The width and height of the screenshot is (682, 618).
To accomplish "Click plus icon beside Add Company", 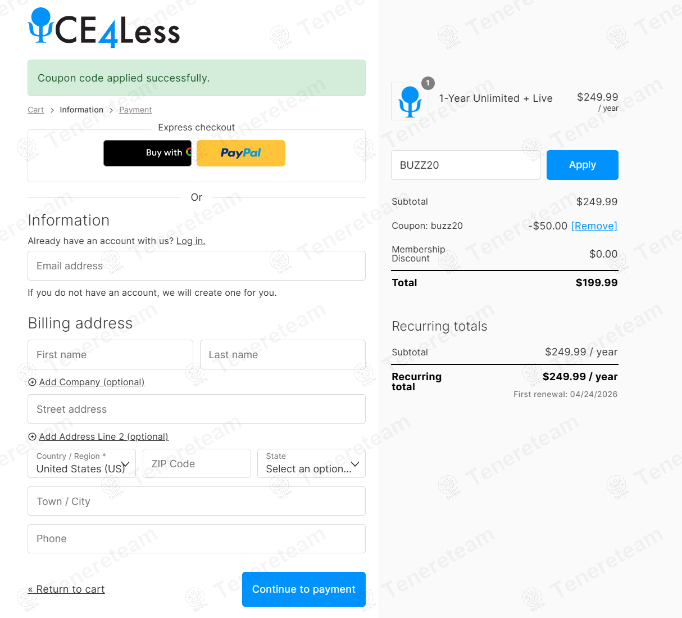I will 32,382.
